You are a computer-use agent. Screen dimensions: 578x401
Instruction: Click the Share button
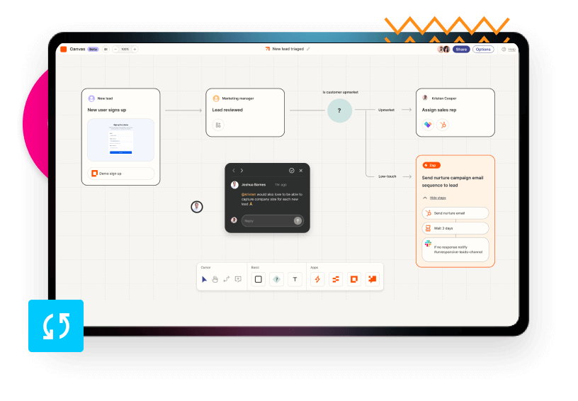click(x=461, y=50)
